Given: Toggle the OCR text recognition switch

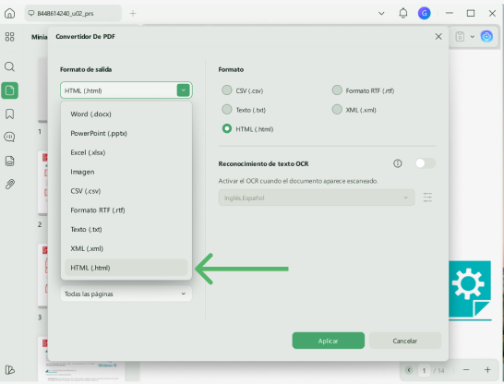Looking at the screenshot, I should coord(426,163).
